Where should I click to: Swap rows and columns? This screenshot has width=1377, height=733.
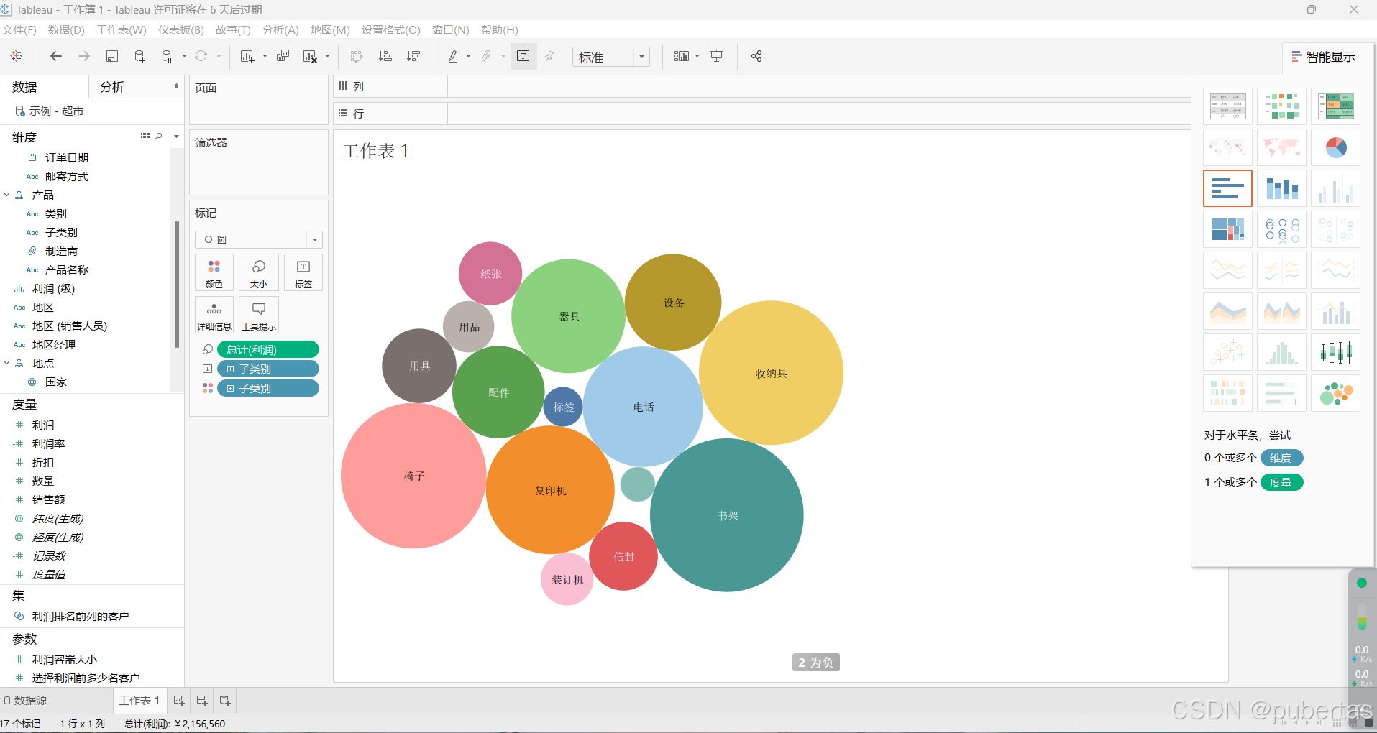[357, 56]
